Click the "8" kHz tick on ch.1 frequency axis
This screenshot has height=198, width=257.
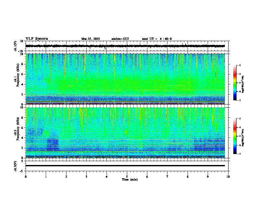pyautogui.click(x=22, y=64)
